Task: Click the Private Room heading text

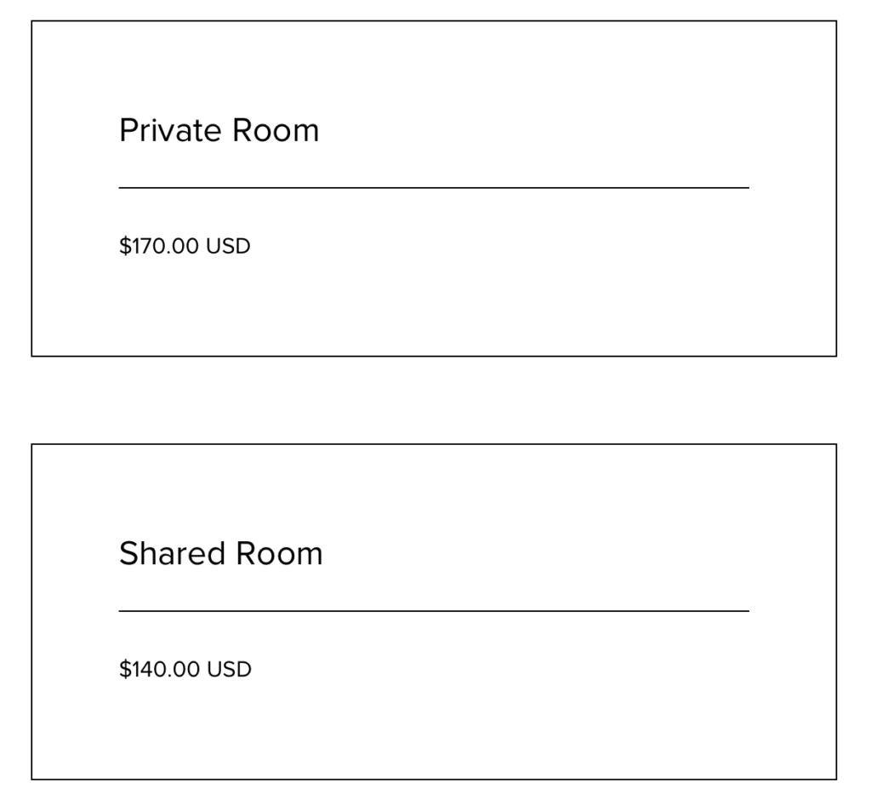Action: pos(219,130)
